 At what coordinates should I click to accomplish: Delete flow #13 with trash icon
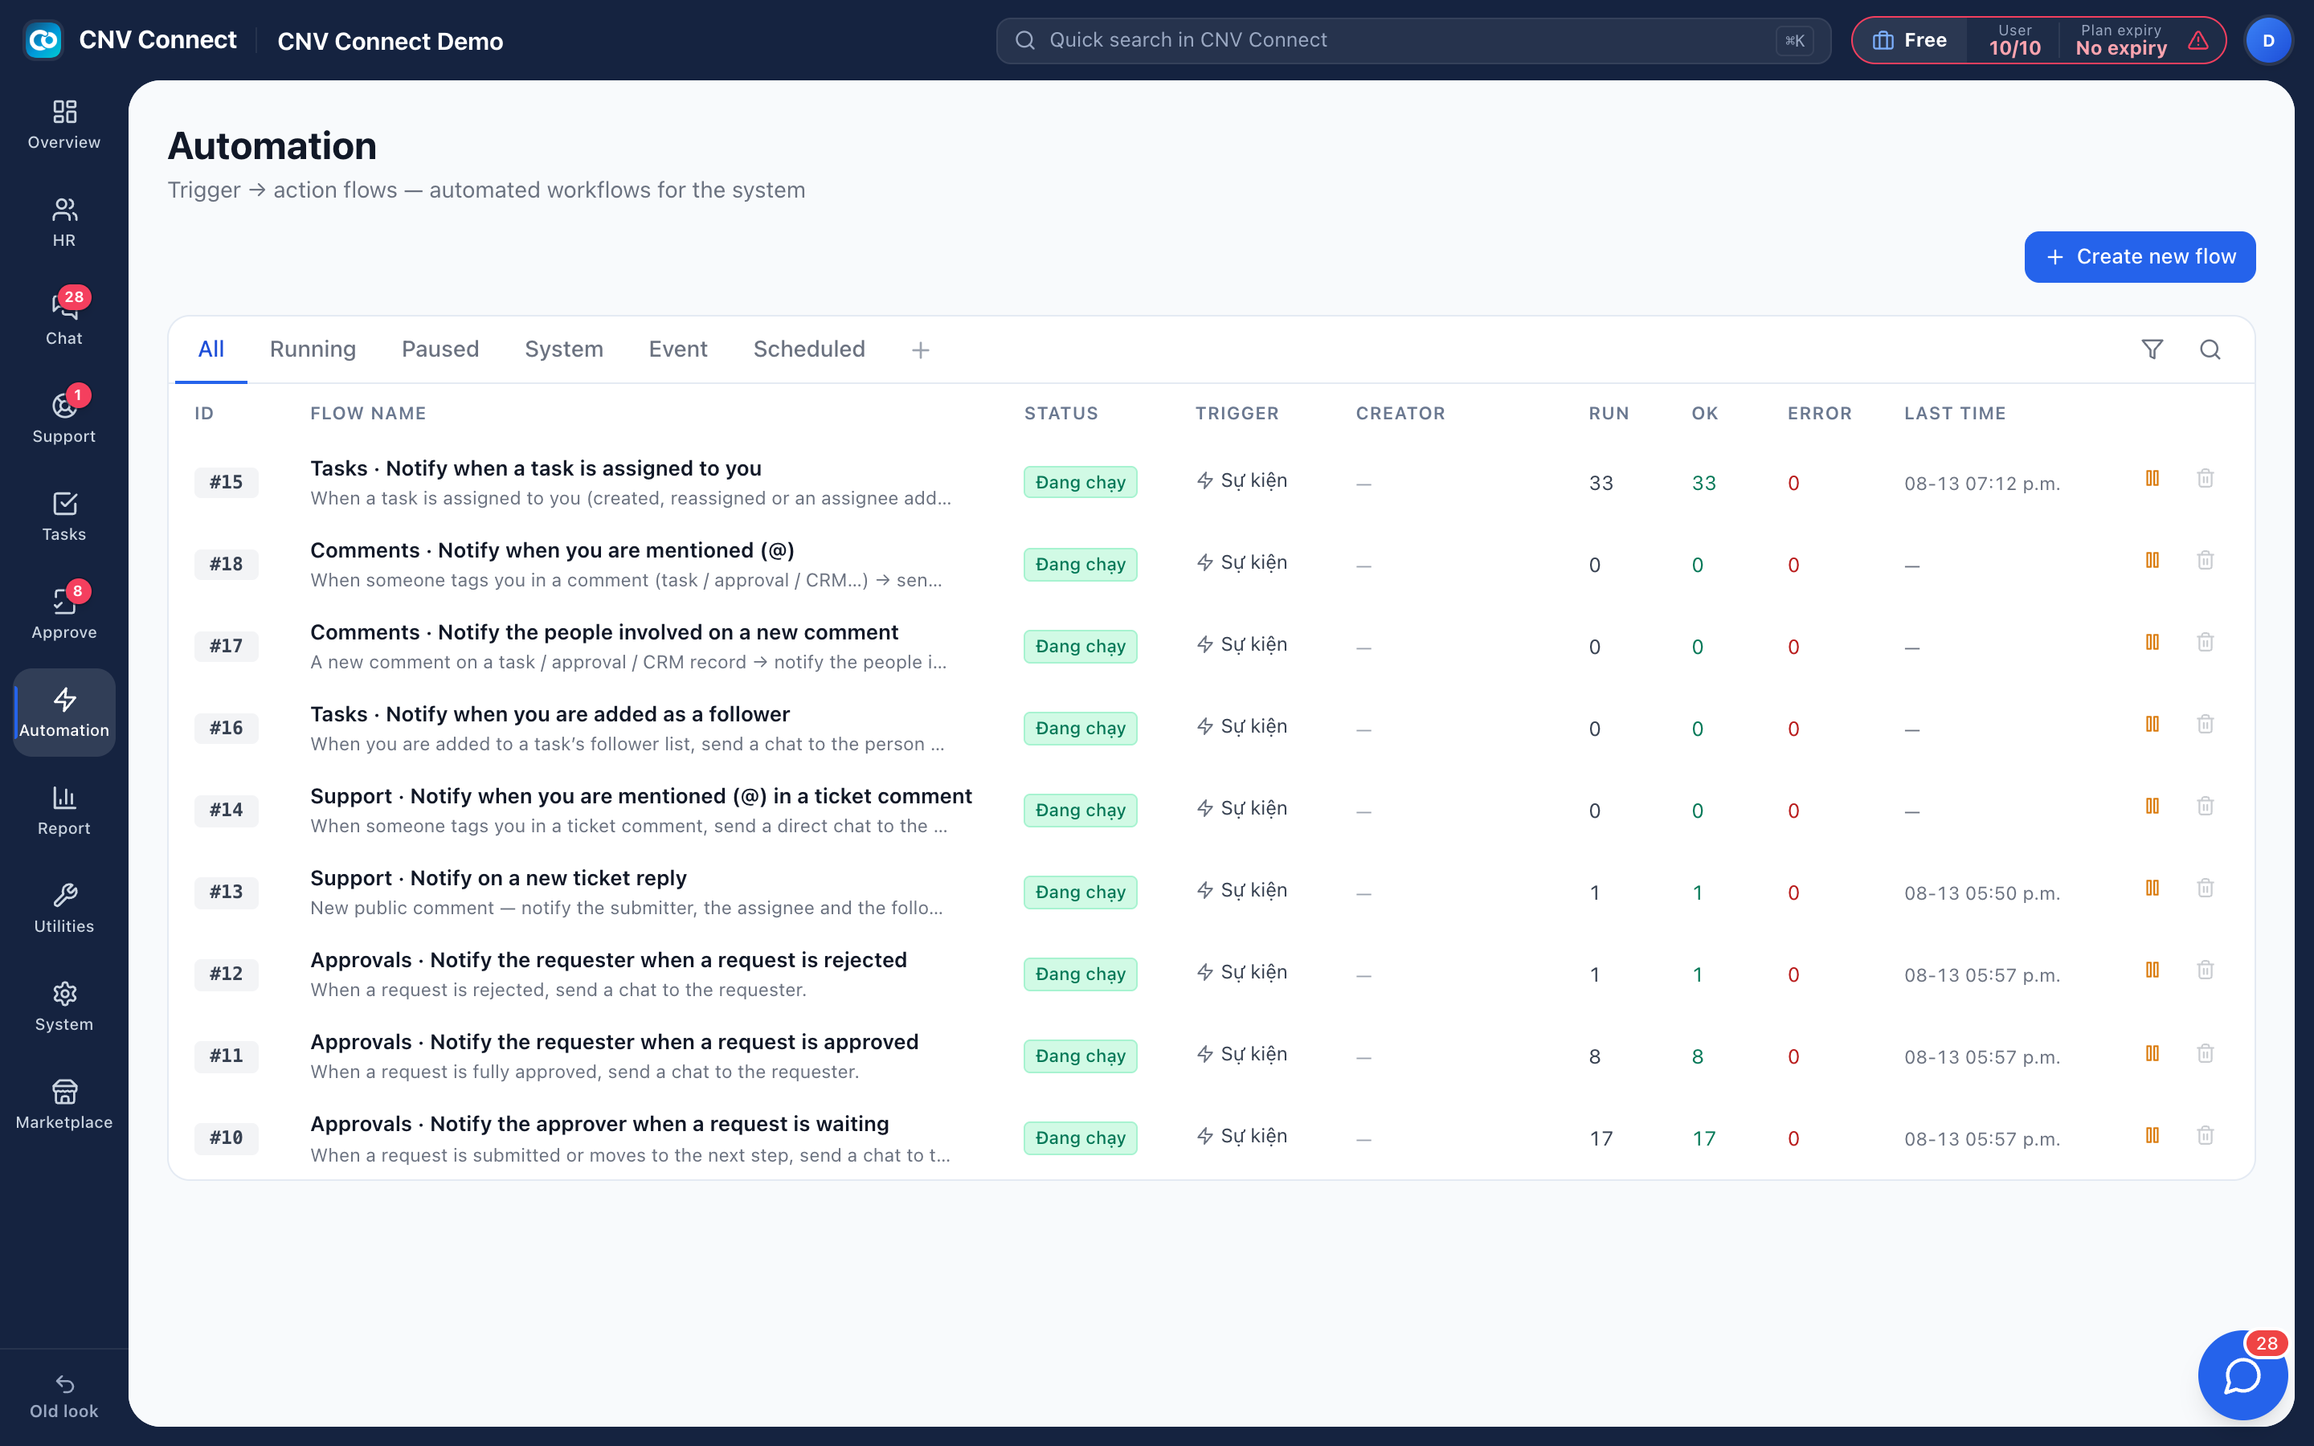tap(2205, 888)
